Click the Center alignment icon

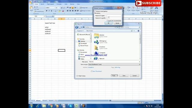pyautogui.click(x=70, y=11)
